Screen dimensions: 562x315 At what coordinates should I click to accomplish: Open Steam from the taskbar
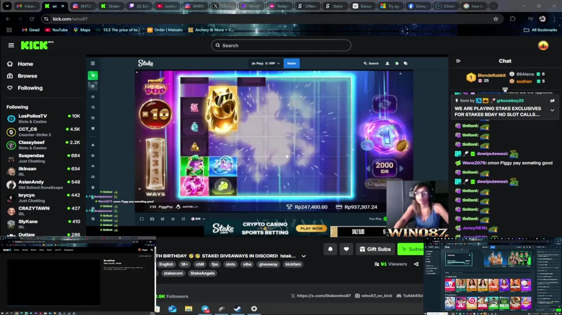[237, 309]
